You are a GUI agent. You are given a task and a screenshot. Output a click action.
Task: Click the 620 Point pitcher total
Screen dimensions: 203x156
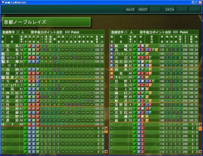pyautogui.click(x=180, y=32)
